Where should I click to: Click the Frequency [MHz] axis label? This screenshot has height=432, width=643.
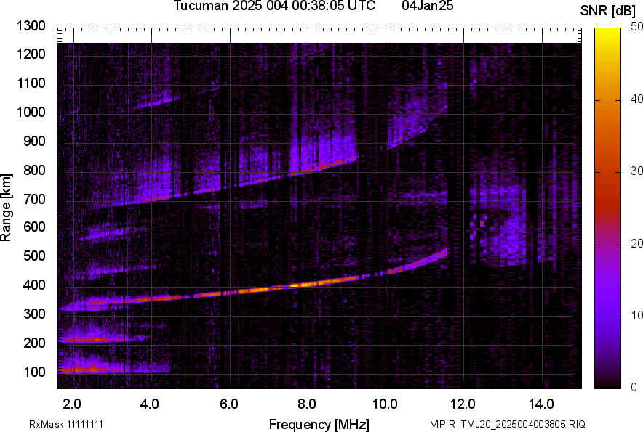[319, 424]
